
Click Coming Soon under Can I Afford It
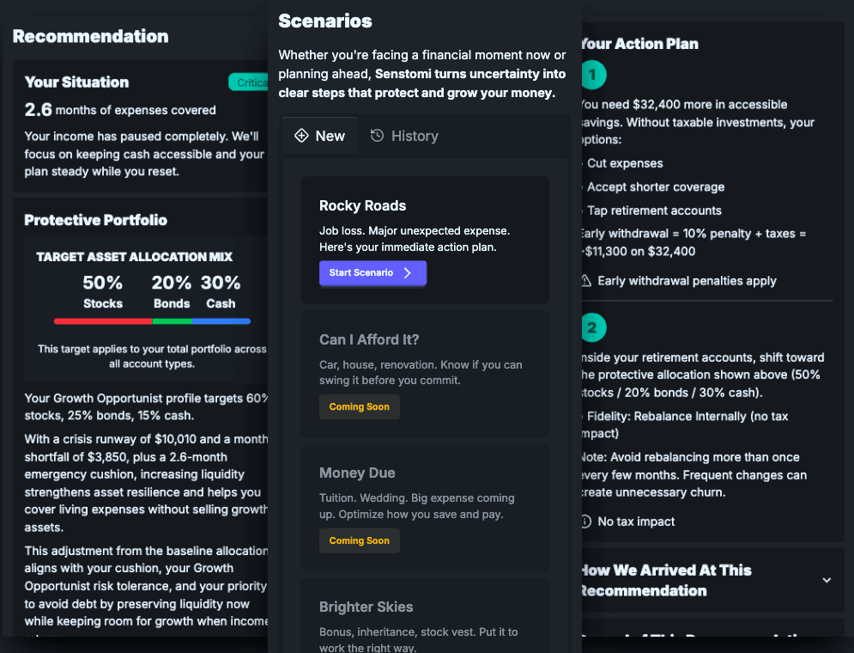pos(359,407)
